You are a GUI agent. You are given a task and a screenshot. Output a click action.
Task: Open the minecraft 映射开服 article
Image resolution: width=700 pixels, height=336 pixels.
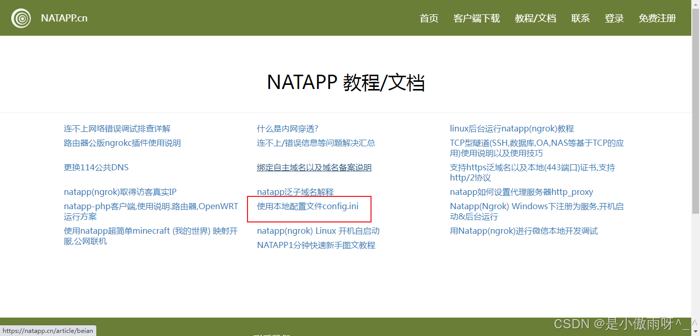[x=151, y=236]
